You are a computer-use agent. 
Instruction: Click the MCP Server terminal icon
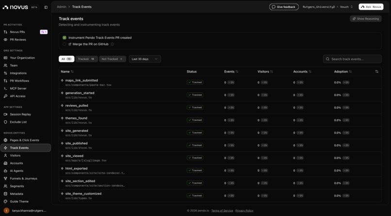(5, 88)
